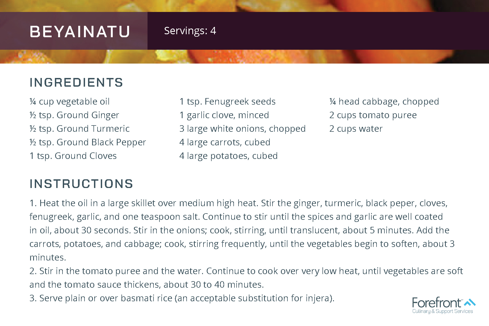Click 3 large white onions, chopped
The height and width of the screenshot is (326, 489).
pos(243,129)
